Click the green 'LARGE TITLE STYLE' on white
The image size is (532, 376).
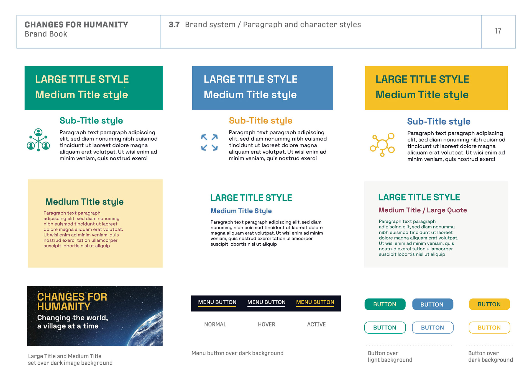251,198
